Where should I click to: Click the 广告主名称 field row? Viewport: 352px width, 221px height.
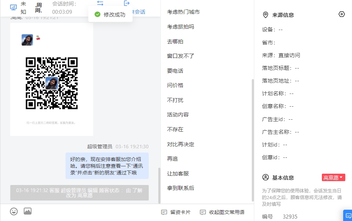click(280, 132)
